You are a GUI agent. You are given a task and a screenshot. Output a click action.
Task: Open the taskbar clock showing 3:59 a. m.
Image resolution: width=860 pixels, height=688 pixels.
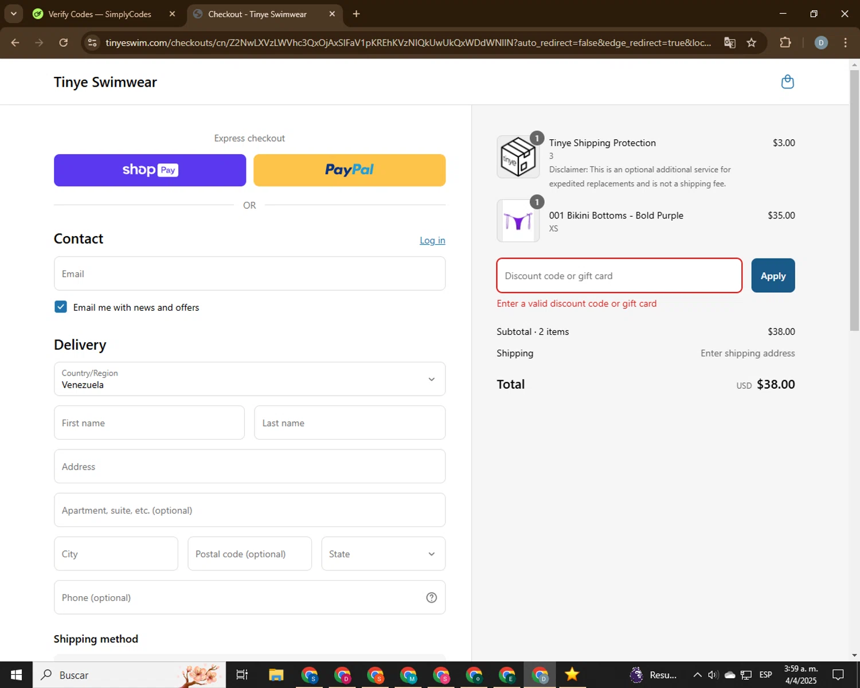[x=801, y=675]
